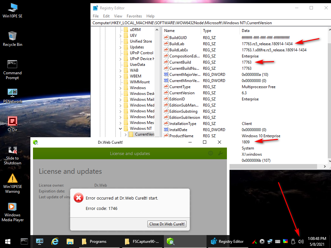
Task: Click the registry tree scroll-up arrow
Action: pos(157,30)
